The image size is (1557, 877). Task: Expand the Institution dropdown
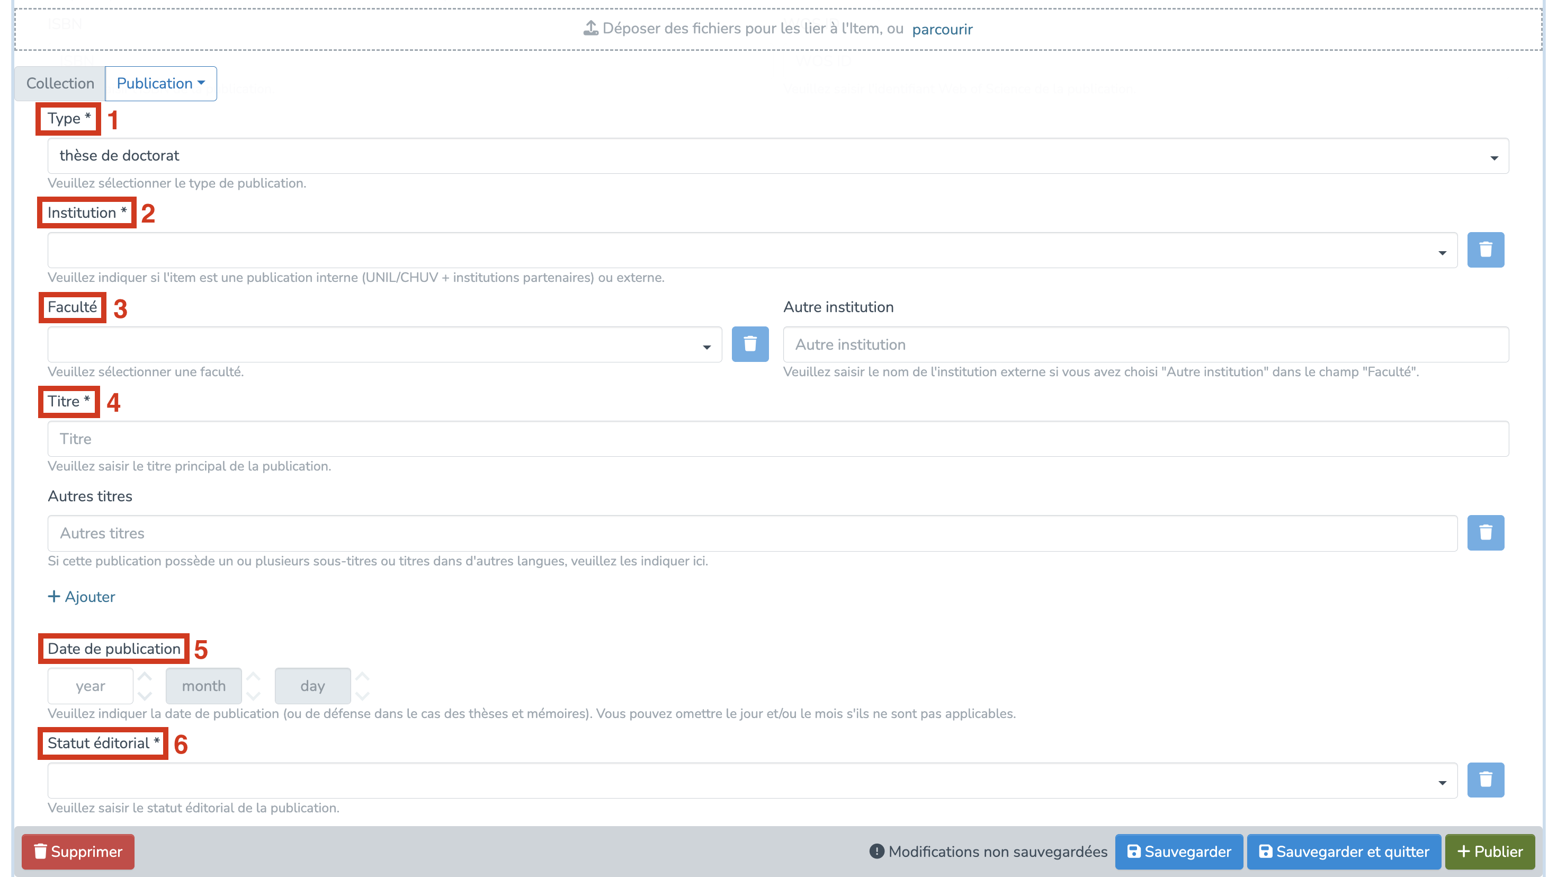click(x=752, y=251)
